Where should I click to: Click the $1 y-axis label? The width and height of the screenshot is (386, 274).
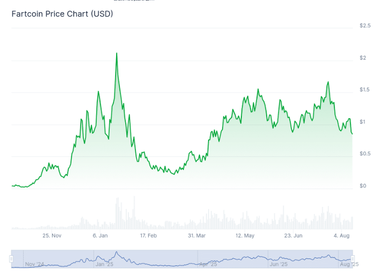362,122
